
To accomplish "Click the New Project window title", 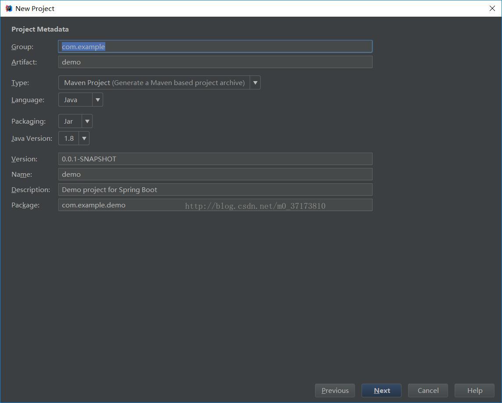I will pyautogui.click(x=35, y=9).
